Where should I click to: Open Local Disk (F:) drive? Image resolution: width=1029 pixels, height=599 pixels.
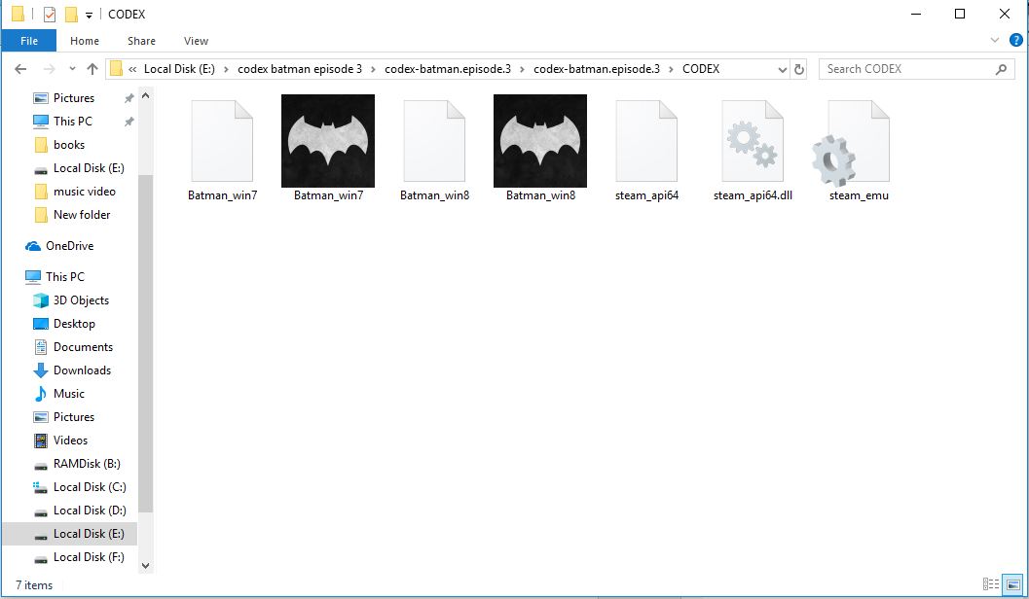coord(88,557)
